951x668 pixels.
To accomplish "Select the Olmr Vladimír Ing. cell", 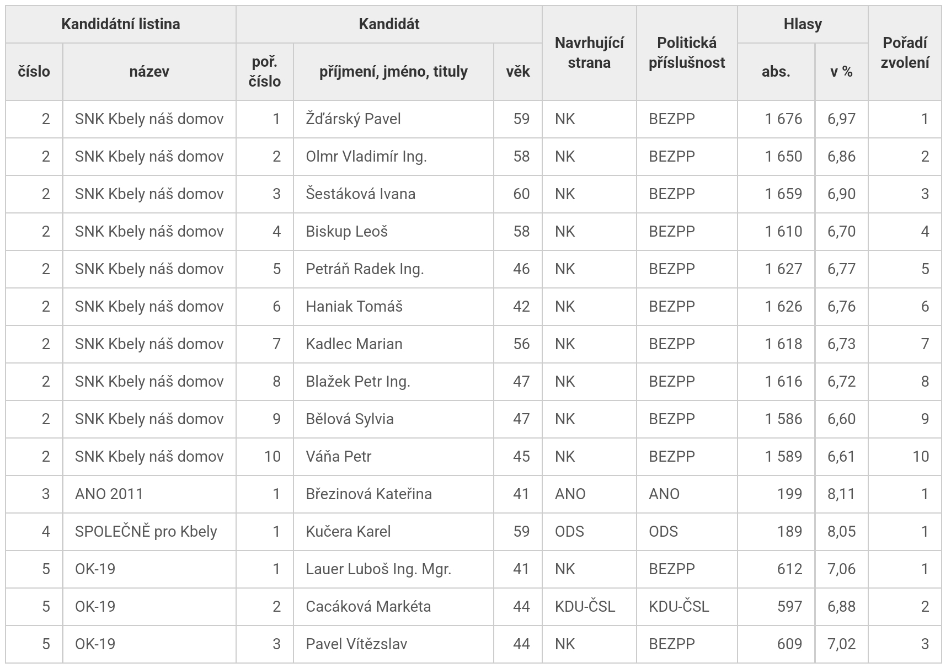I will click(x=366, y=157).
